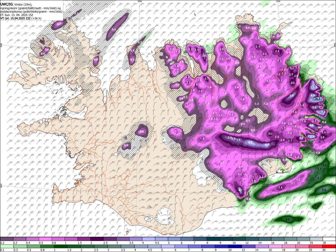This screenshot has height=252, width=336.
Task: Click the '12' label on the top legend row
Action: click(x=247, y=243)
